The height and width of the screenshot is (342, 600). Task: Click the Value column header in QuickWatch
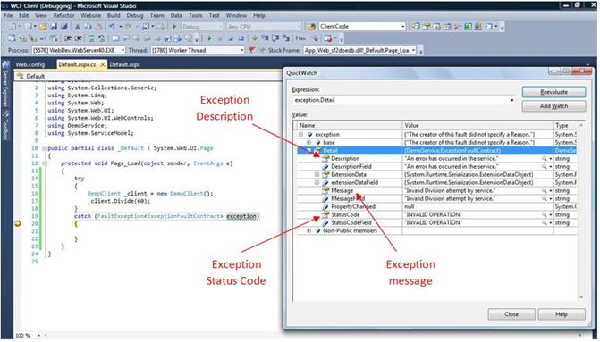tap(477, 125)
